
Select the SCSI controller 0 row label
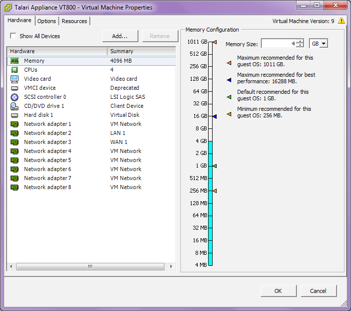pos(45,97)
